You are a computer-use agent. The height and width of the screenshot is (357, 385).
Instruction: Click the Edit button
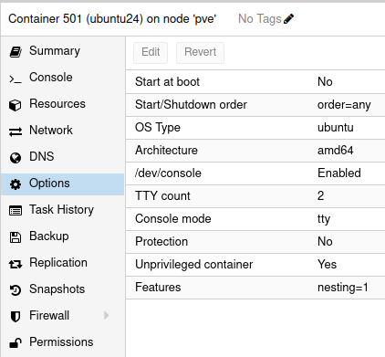pyautogui.click(x=151, y=53)
